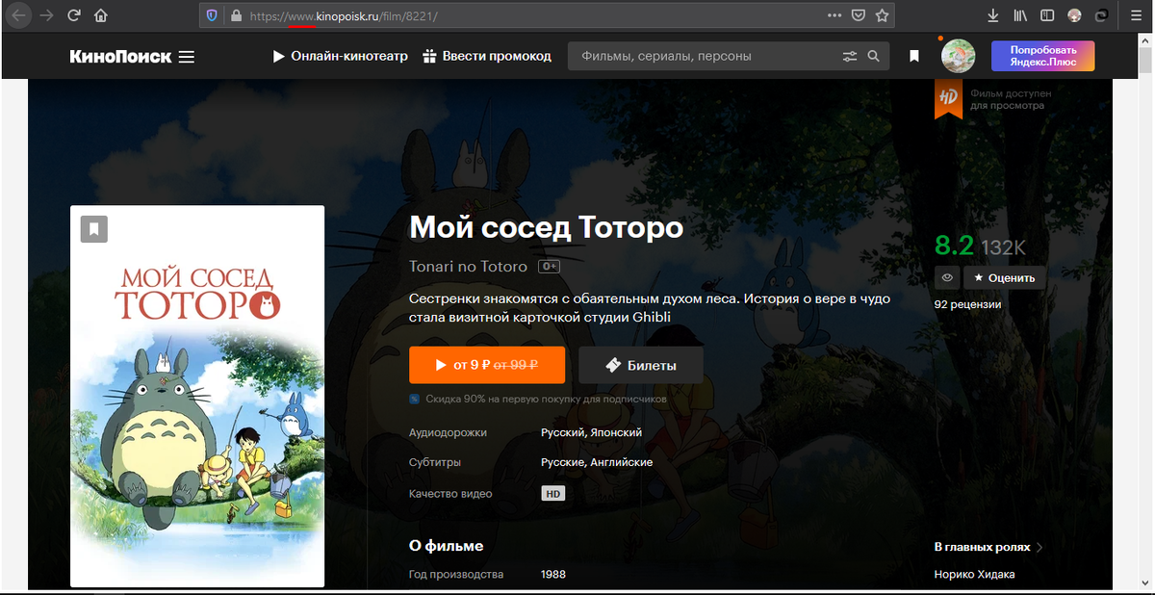
Task: Click Русский, Японский audio tracks value
Action: coord(591,432)
